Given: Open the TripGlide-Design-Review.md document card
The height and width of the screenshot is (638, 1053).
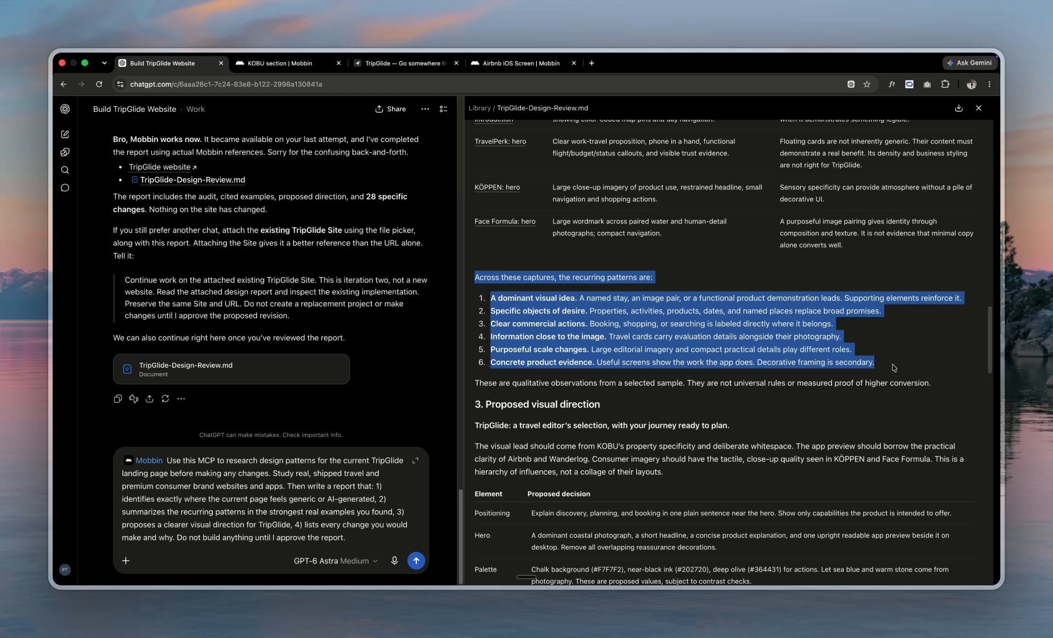Looking at the screenshot, I should pos(231,369).
